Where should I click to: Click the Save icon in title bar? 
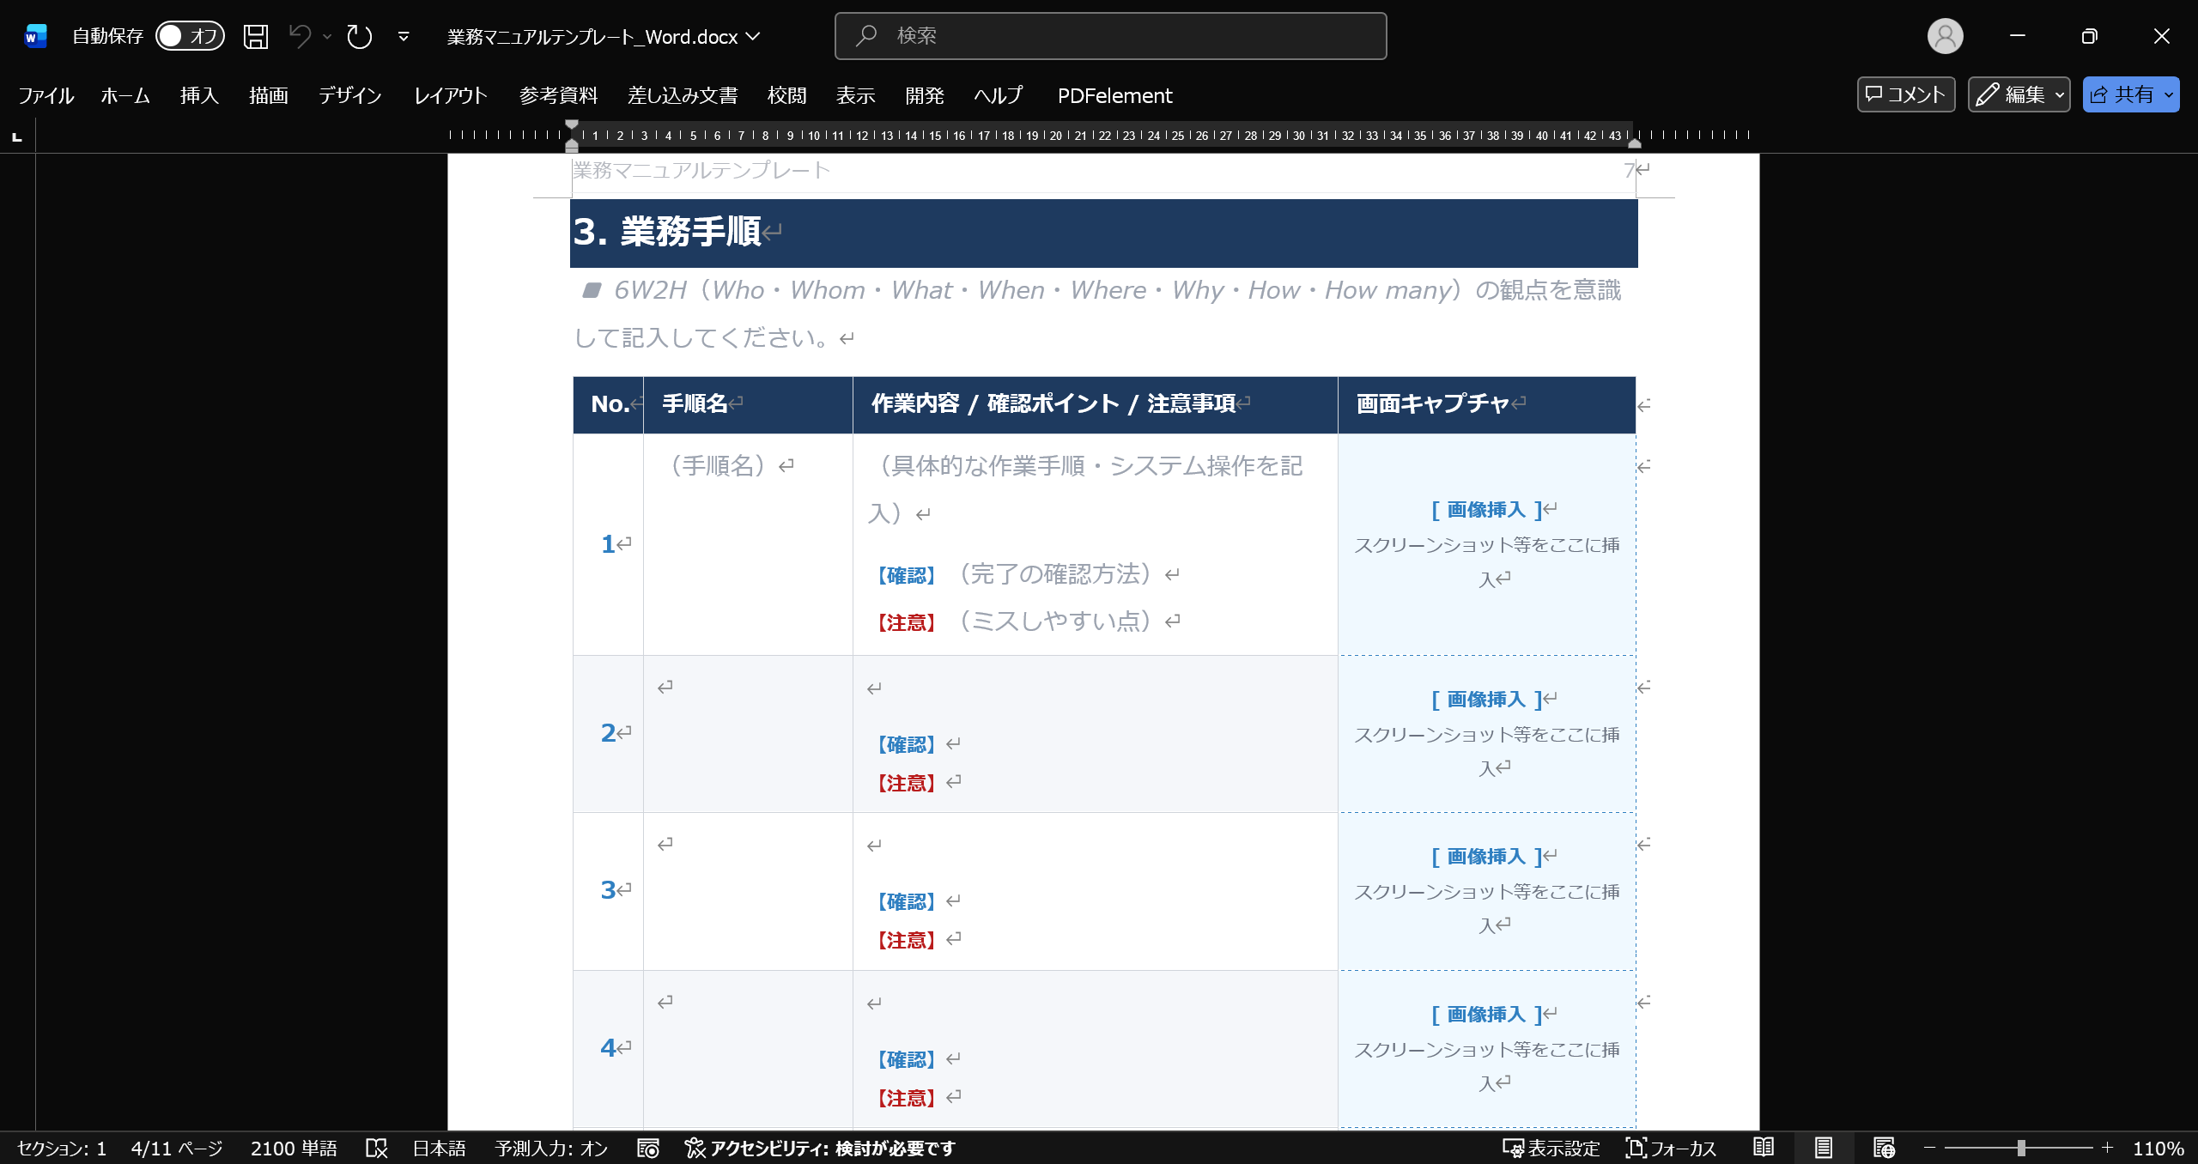[256, 36]
